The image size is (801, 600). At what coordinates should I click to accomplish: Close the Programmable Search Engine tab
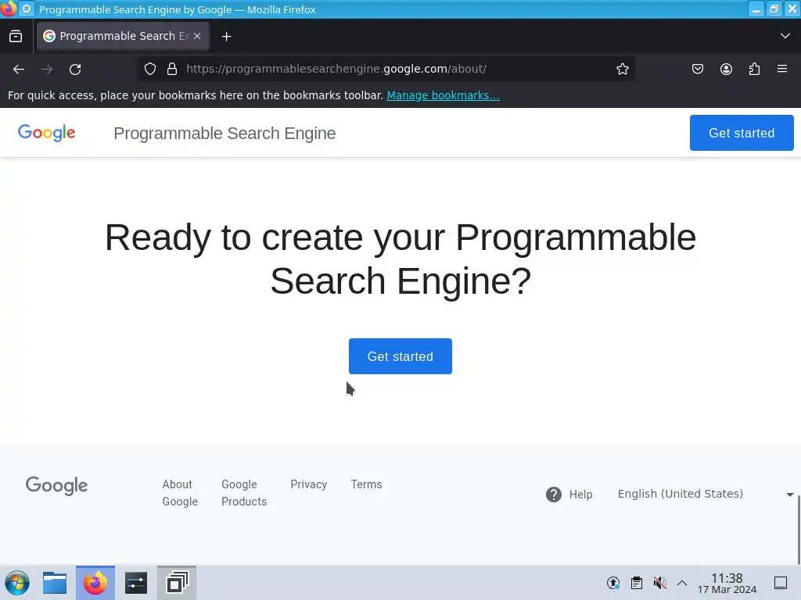point(197,36)
